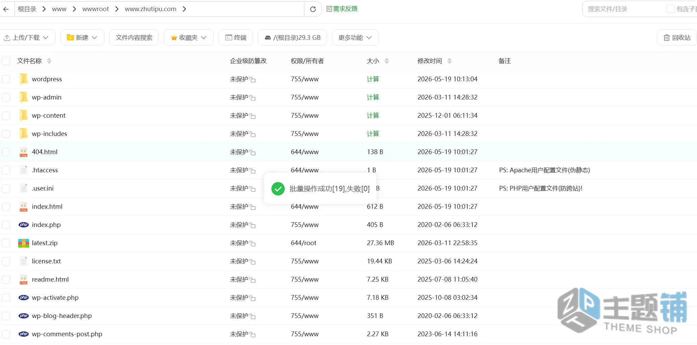Click the 需求反馈 feedback link
Screen dimensions: 697x345
pos(342,9)
